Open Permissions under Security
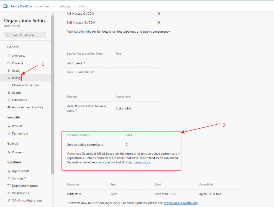 (20, 133)
